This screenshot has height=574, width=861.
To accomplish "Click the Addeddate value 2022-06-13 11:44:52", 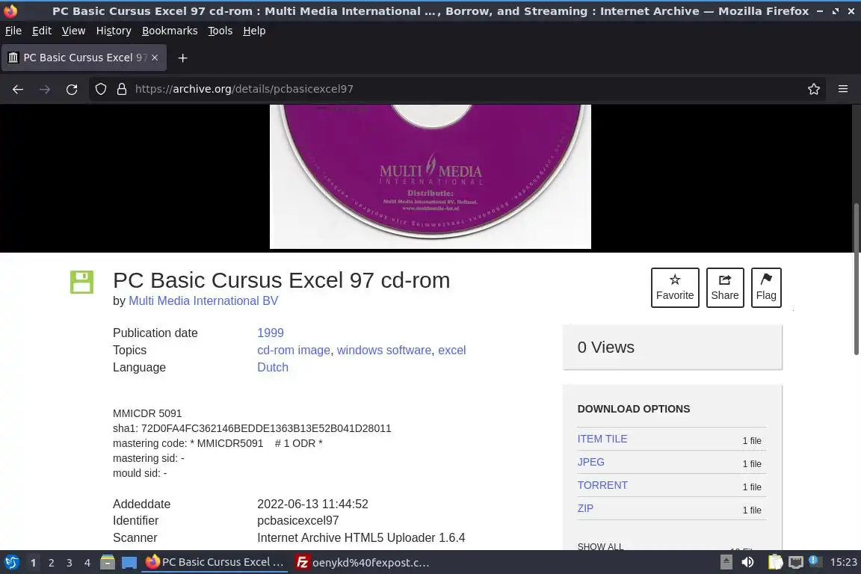I will [x=312, y=504].
